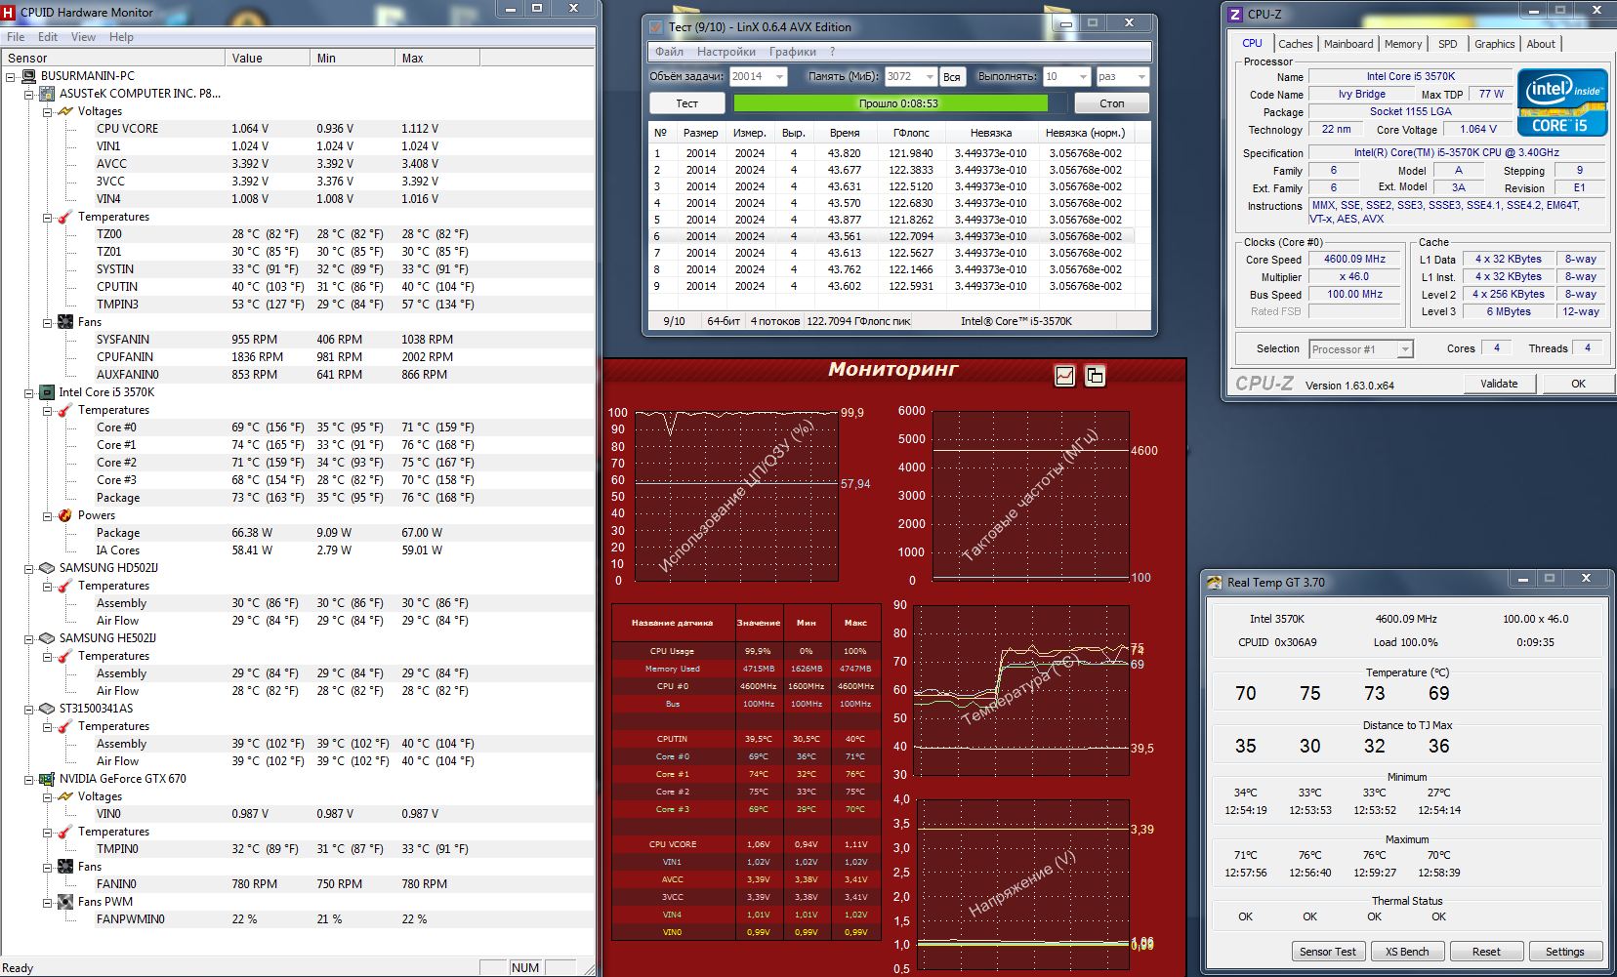Click the Тест button in LinX
The height and width of the screenshot is (977, 1617).
click(x=687, y=103)
